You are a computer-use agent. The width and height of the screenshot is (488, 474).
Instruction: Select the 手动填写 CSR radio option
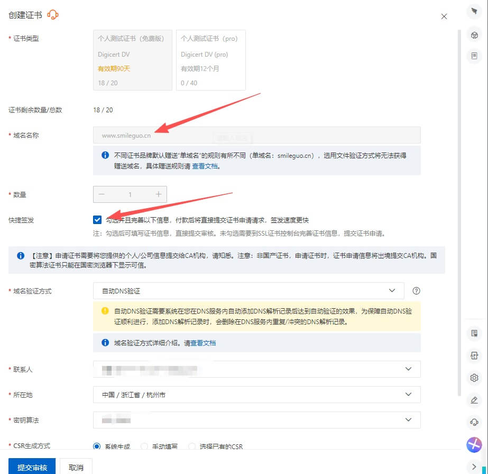click(144, 446)
